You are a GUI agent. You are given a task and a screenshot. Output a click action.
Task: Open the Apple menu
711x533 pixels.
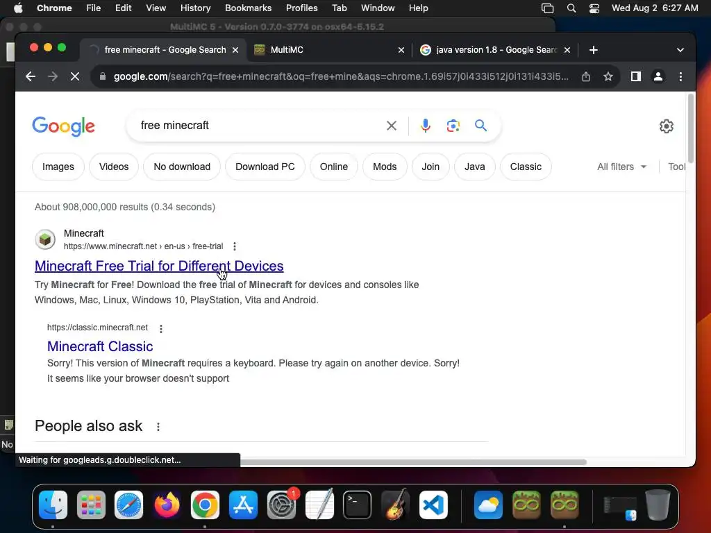pos(17,8)
